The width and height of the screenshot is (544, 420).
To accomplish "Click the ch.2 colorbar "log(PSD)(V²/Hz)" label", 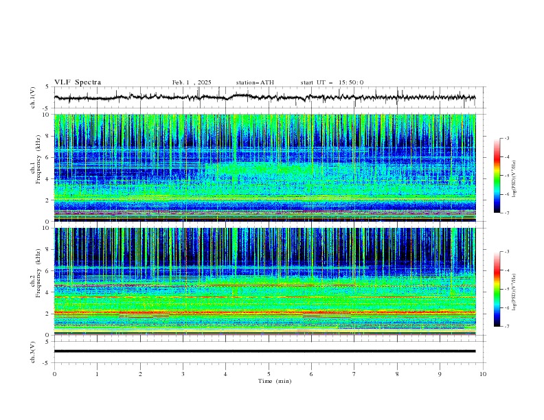I will (514, 292).
